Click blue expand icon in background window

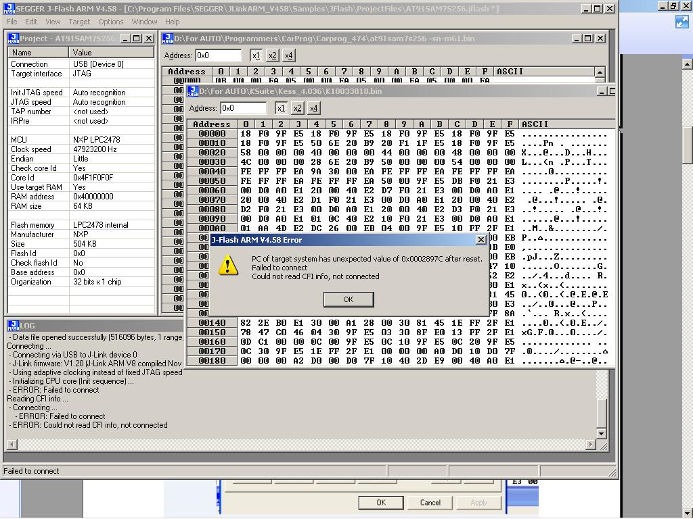click(x=682, y=22)
